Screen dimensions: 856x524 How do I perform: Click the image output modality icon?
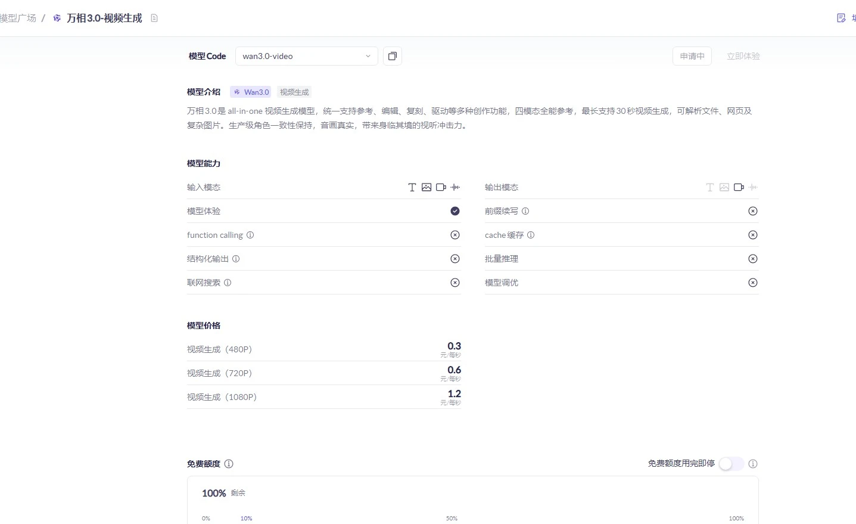(x=724, y=187)
